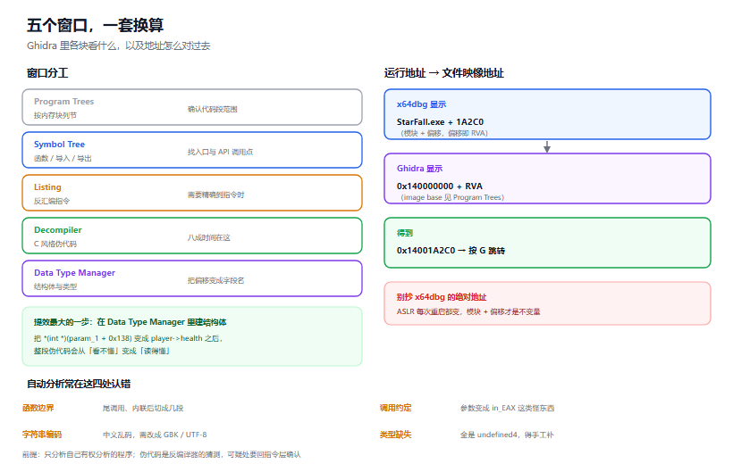Select the purple "Data Type Manager" card title
Screen dimensions: 733x464
point(74,273)
